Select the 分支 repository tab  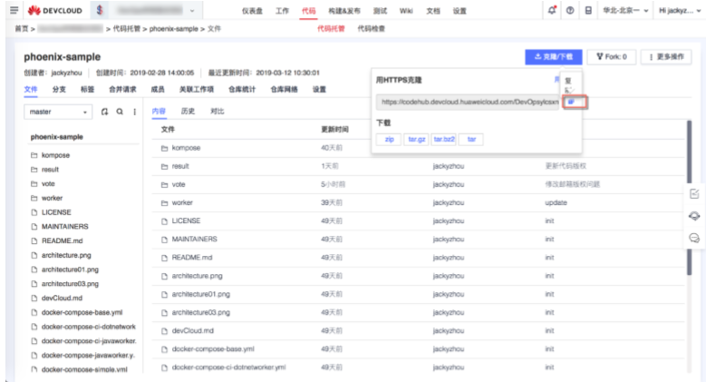coord(59,89)
